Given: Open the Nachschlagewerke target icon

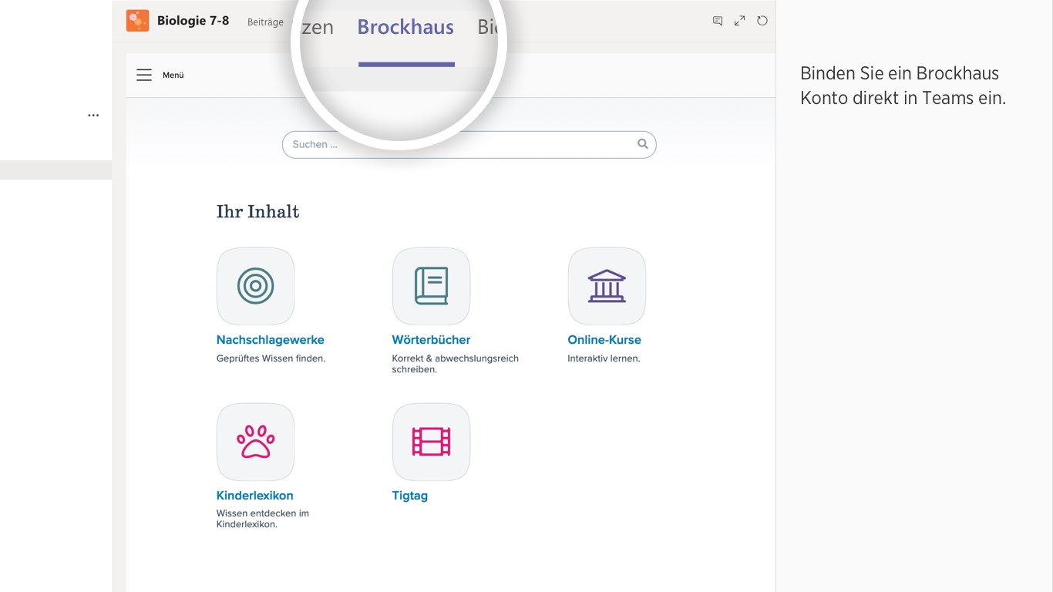Looking at the screenshot, I should tap(255, 286).
